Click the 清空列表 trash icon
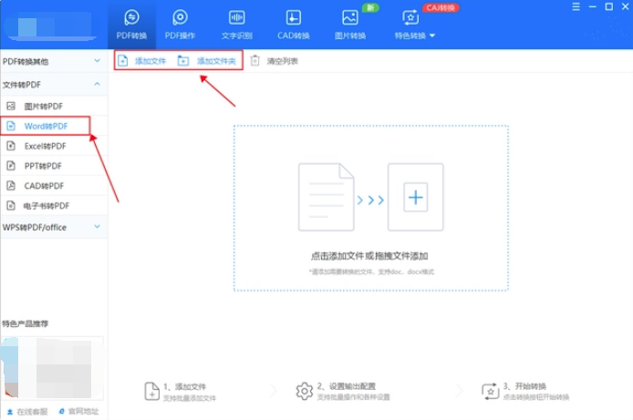 [254, 60]
